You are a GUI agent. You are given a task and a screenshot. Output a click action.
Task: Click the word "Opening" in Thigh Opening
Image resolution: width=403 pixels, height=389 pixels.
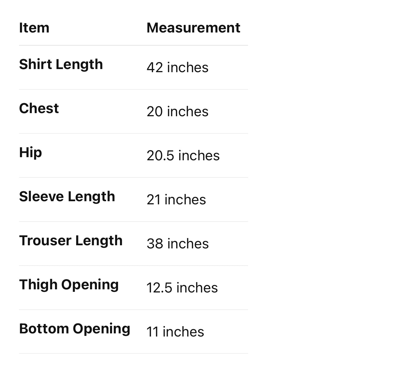[90, 285]
